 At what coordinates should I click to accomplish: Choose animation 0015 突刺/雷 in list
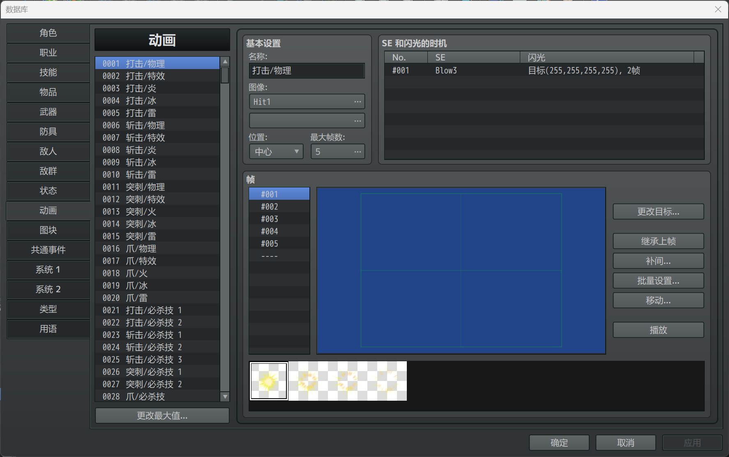coord(157,236)
